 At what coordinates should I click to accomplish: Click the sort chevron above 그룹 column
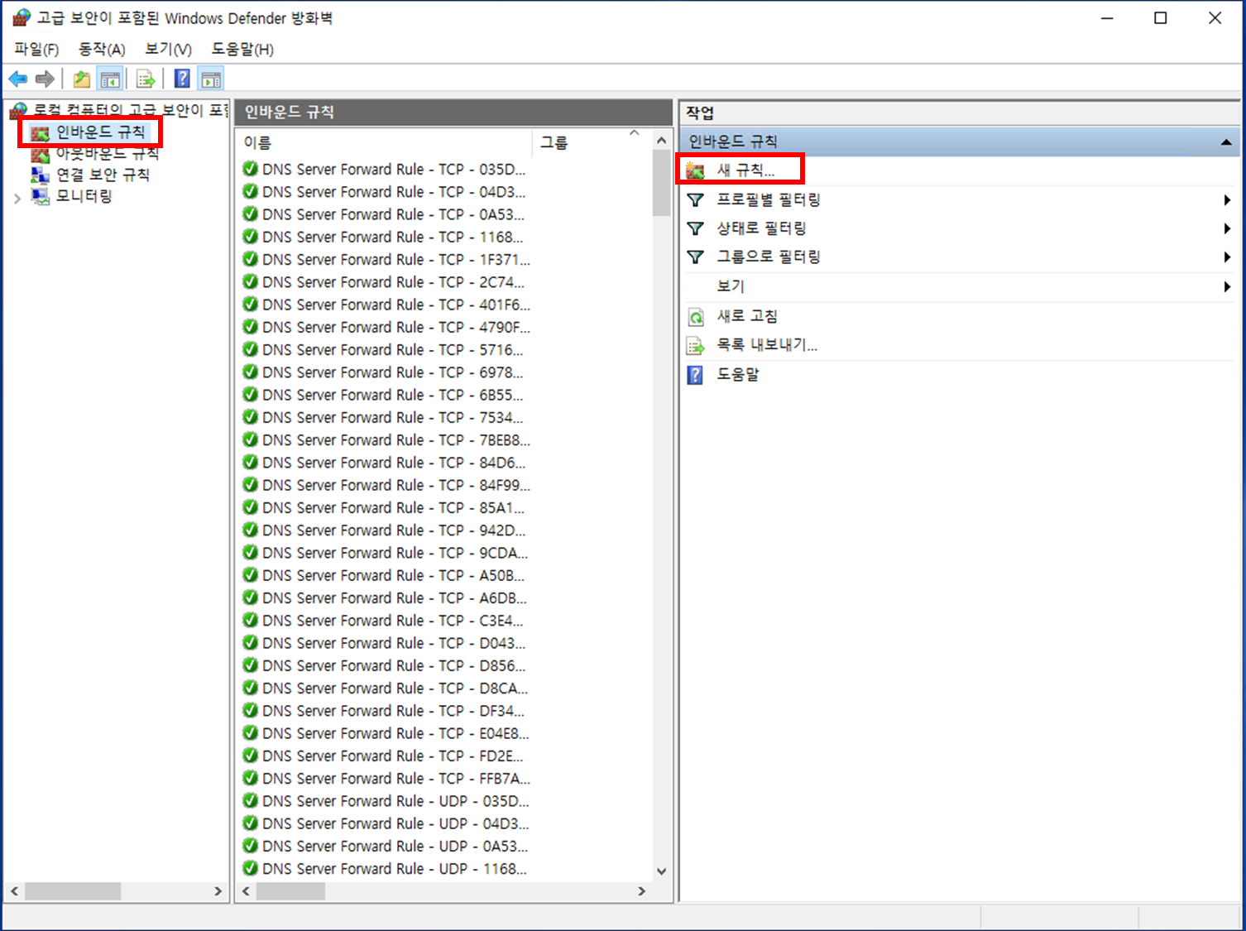[635, 132]
